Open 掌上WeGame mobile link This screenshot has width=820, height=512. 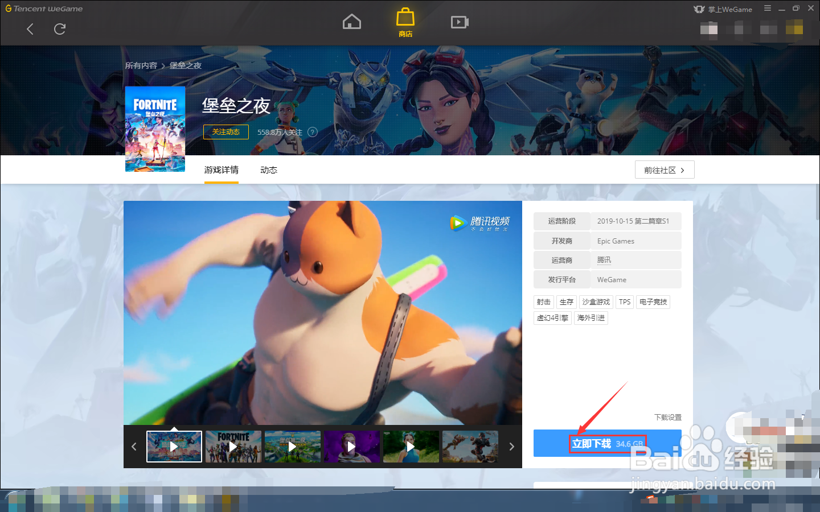[723, 9]
